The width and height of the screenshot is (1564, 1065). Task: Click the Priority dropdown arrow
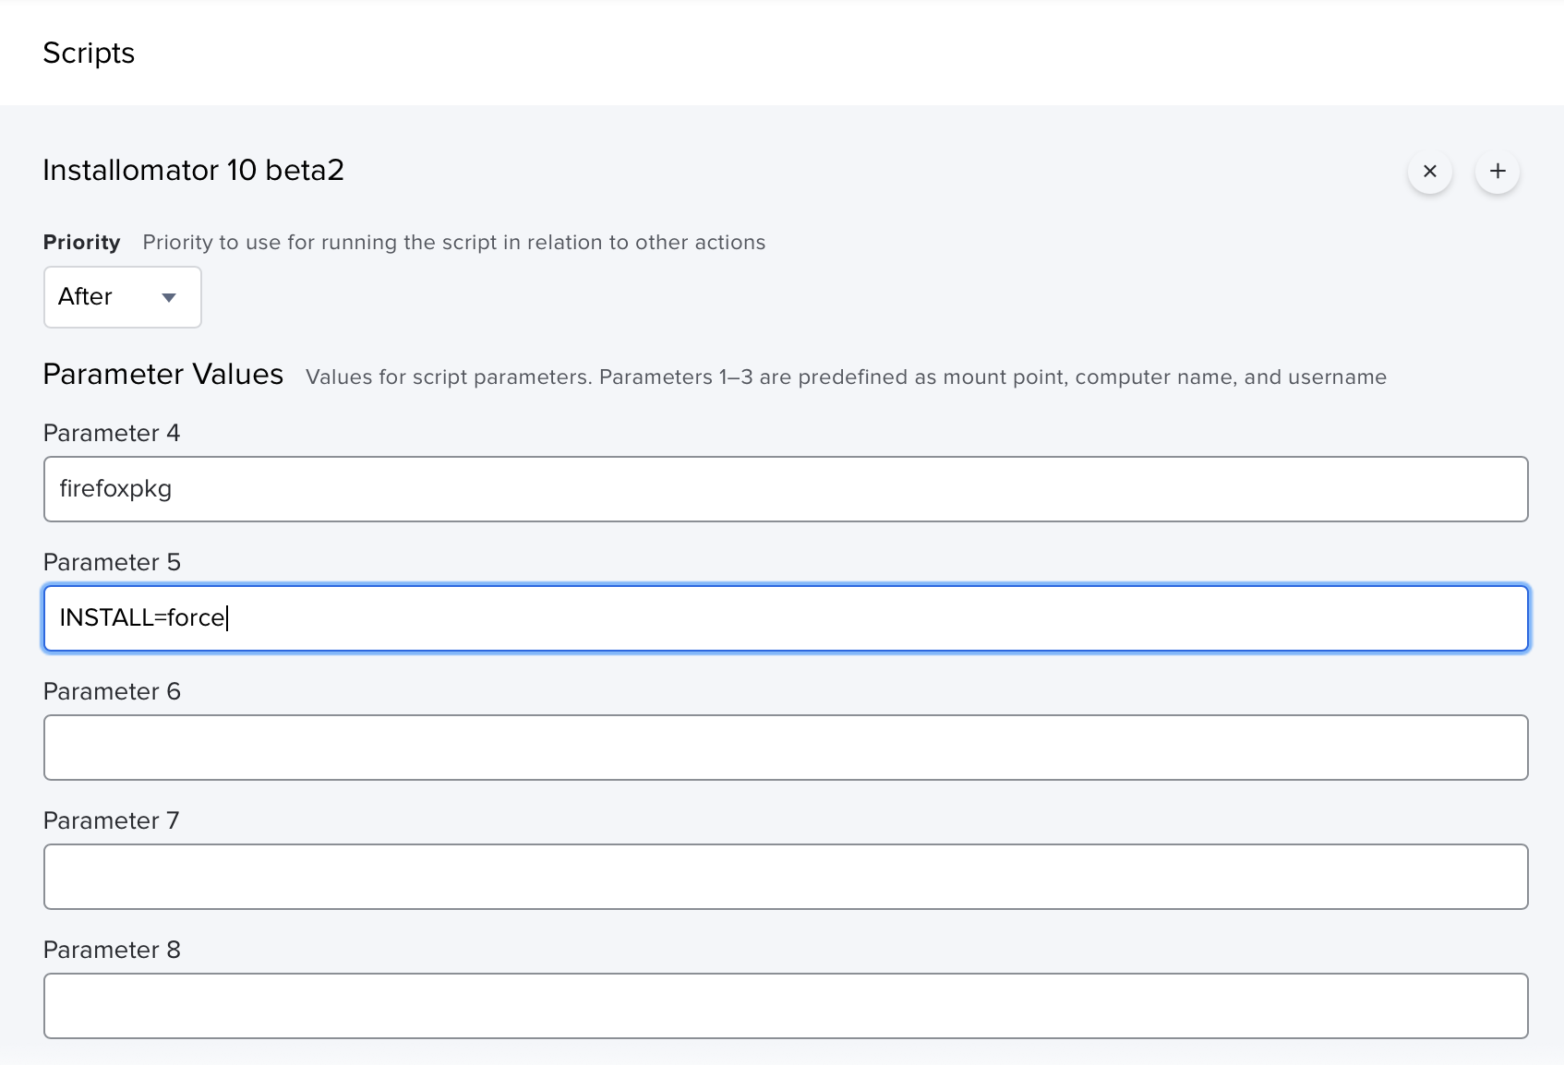click(169, 297)
